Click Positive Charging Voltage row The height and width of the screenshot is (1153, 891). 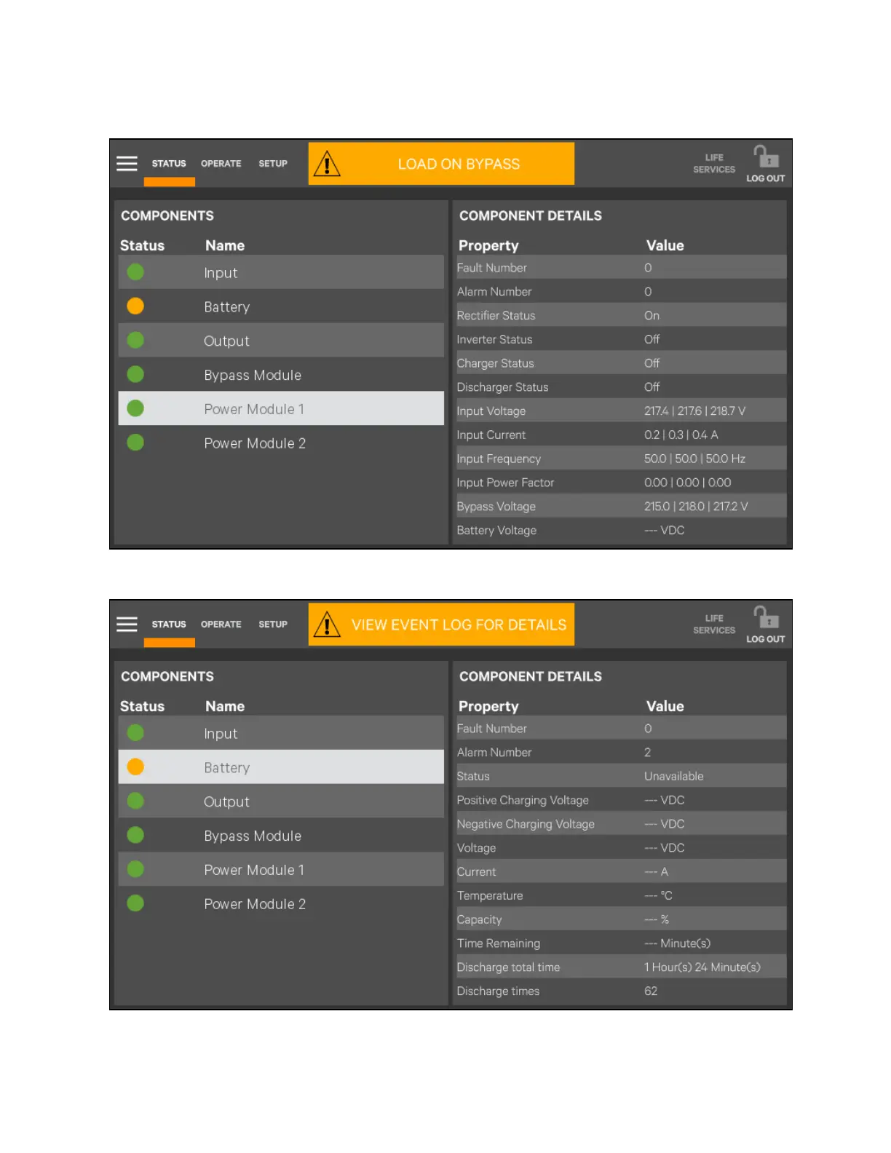620,800
